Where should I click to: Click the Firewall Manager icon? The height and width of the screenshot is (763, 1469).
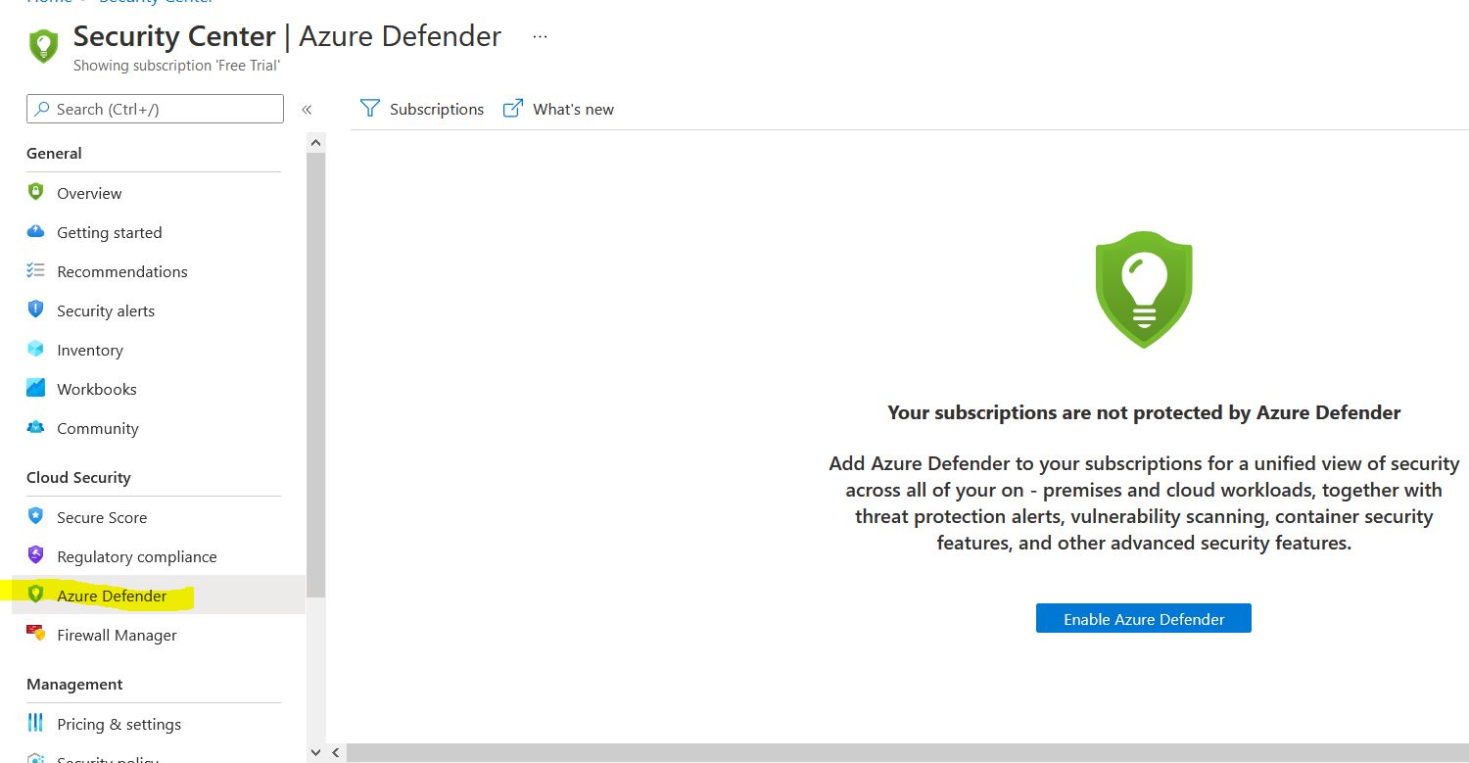click(x=36, y=633)
